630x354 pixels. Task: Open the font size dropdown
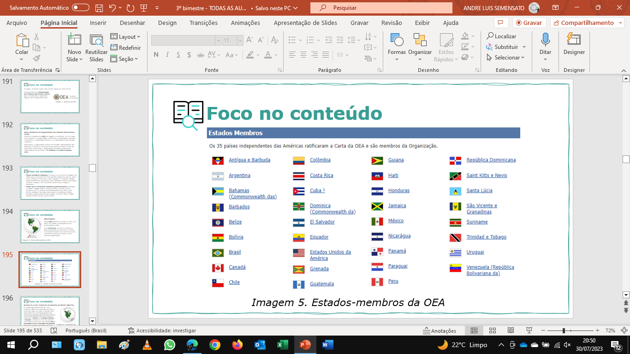pyautogui.click(x=240, y=41)
